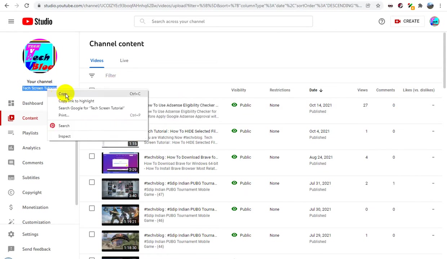447x259 pixels.
Task: Open the hamburger navigation menu
Action: point(11,22)
